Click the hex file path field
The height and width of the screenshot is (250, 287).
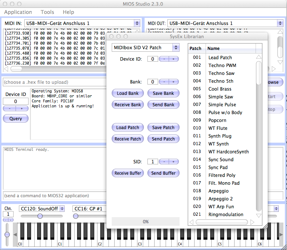pos(55,82)
